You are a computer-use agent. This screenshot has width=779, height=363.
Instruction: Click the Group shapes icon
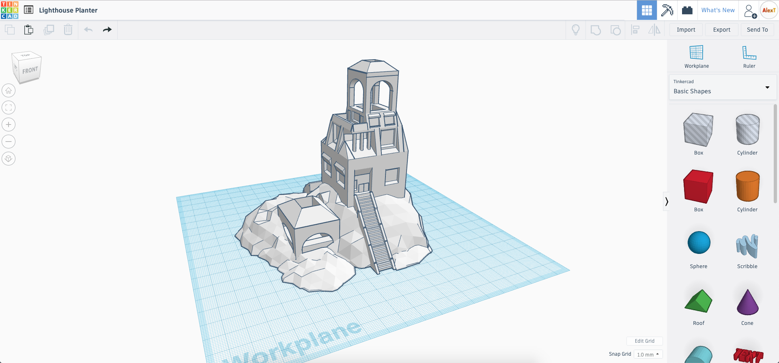[x=596, y=30]
